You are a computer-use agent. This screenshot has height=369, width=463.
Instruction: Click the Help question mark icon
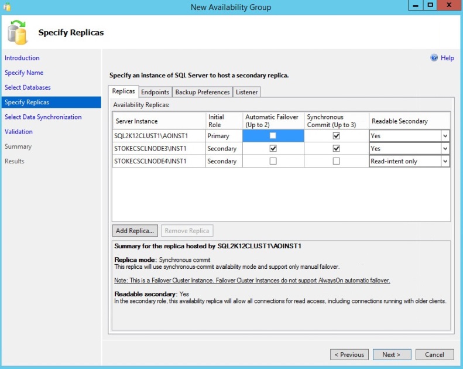[x=434, y=58]
